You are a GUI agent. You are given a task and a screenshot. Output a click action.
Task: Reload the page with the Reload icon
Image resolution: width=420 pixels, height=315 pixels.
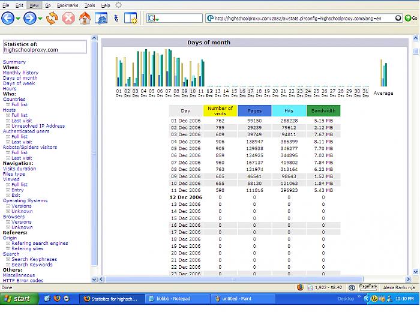coord(52,18)
